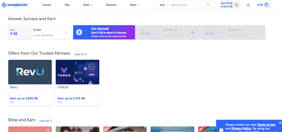Image resolution: width=282 pixels, height=132 pixels.
Task: Click the purple star on 25 SB survey
Action: [x=192, y=32]
